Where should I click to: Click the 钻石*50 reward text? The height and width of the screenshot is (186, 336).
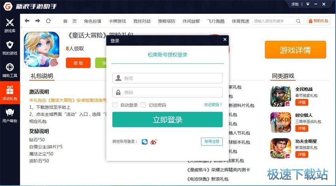tap(37, 139)
